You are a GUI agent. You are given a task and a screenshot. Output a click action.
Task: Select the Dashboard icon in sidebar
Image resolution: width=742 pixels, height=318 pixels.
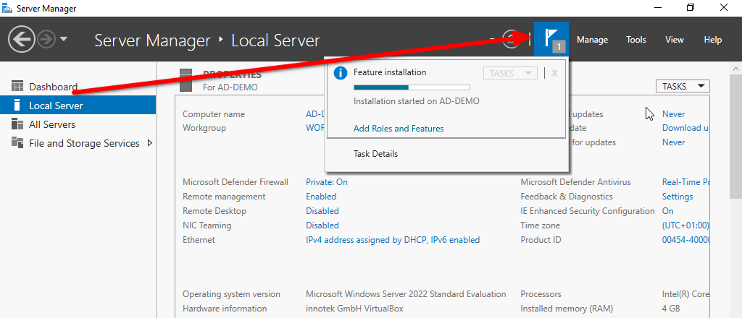[18, 87]
